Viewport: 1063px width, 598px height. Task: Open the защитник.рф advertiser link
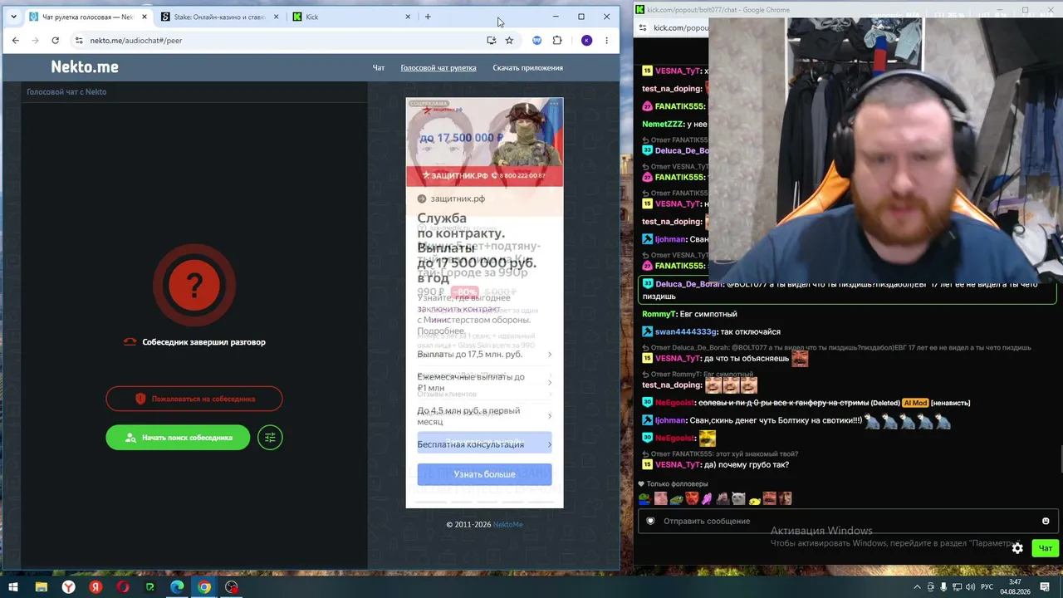point(458,199)
